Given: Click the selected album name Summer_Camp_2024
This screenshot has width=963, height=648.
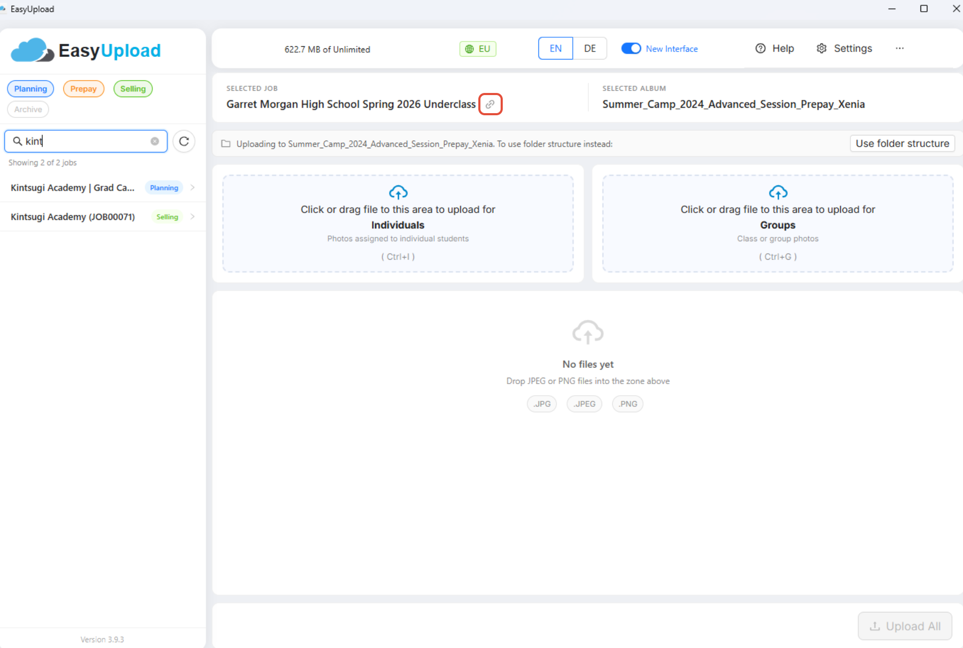Looking at the screenshot, I should point(733,104).
